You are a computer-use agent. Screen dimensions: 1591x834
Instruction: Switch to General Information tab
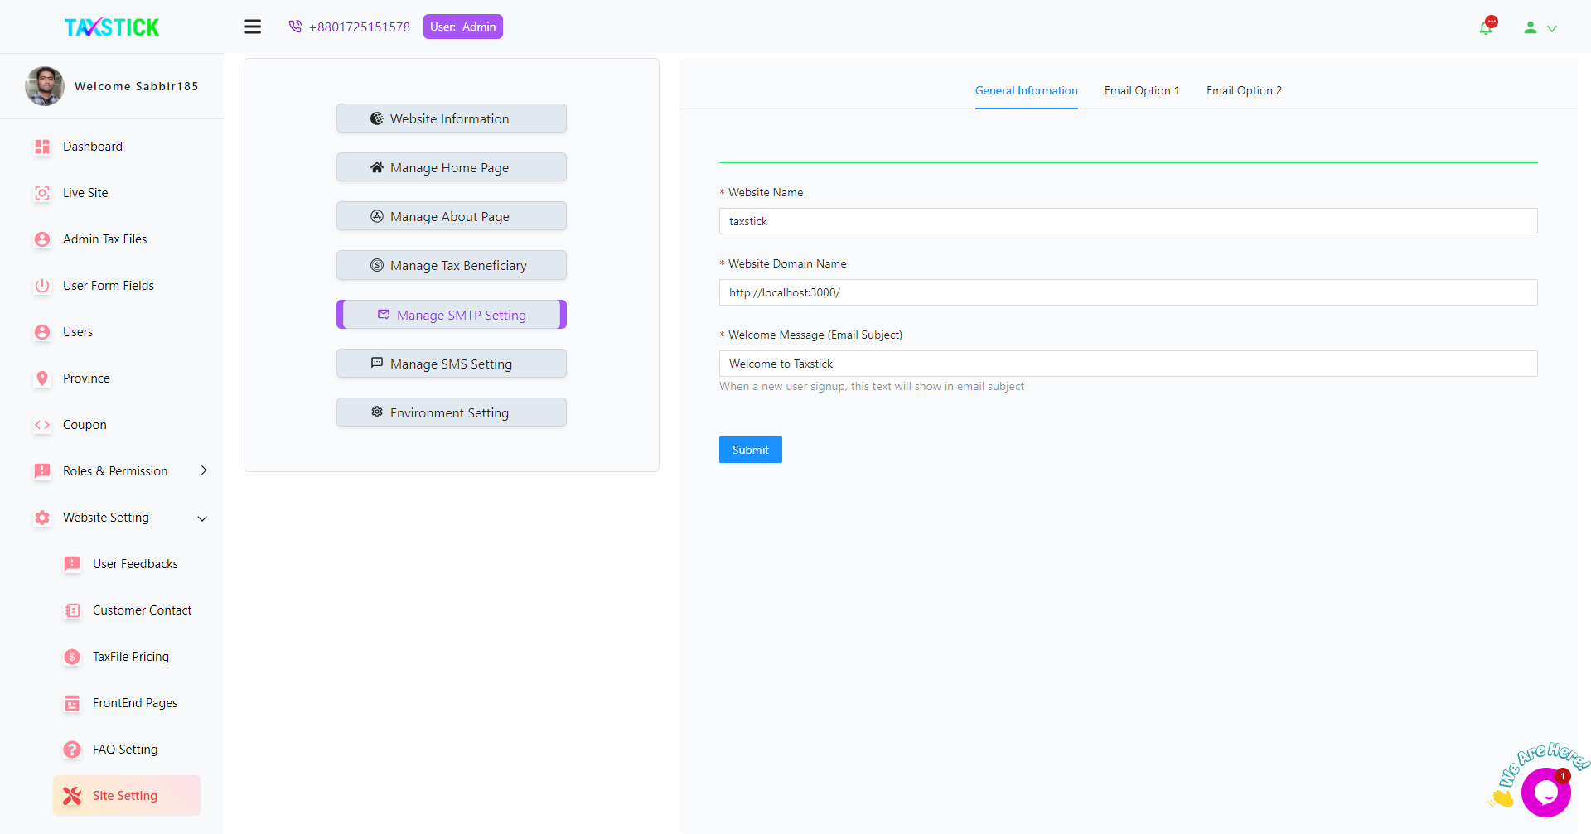pos(1026,90)
